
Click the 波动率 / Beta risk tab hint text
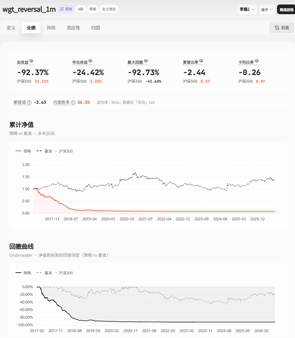[126, 102]
